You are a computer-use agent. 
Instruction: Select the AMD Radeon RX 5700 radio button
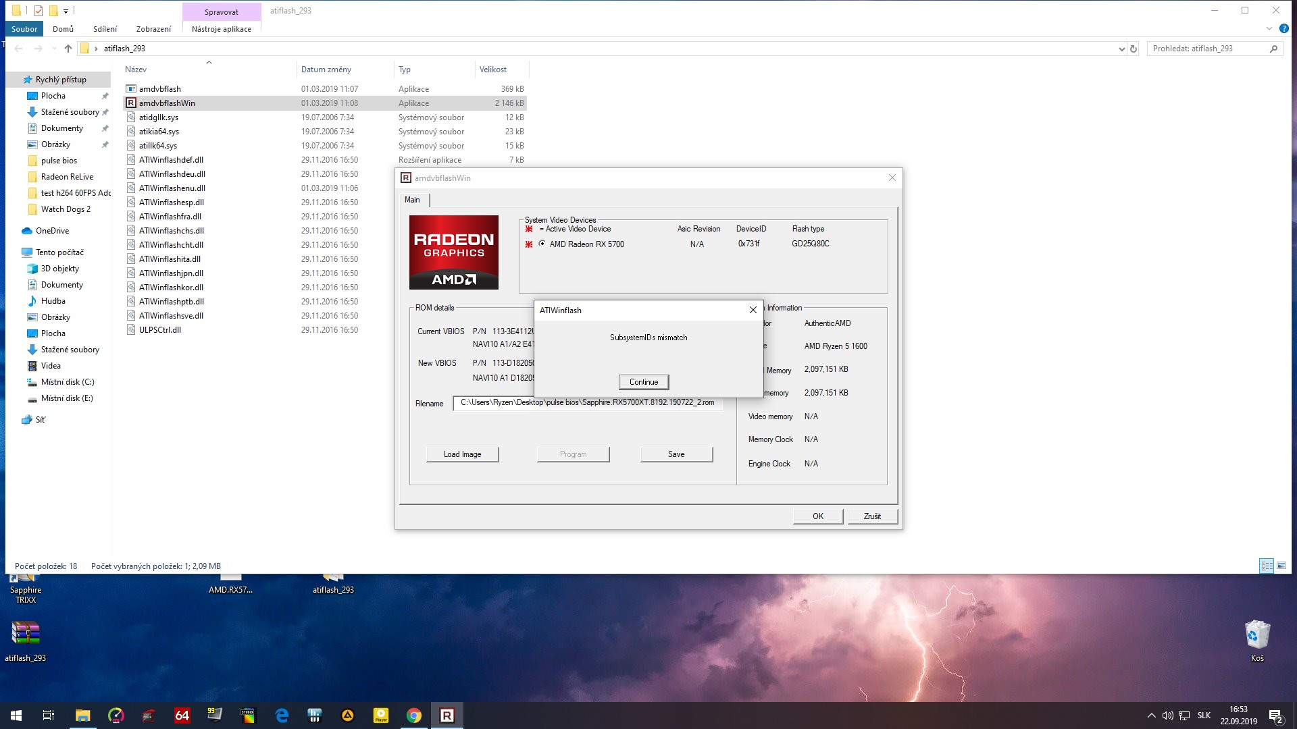(x=542, y=244)
